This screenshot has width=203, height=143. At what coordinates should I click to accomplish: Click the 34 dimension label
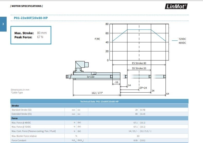click(153, 91)
